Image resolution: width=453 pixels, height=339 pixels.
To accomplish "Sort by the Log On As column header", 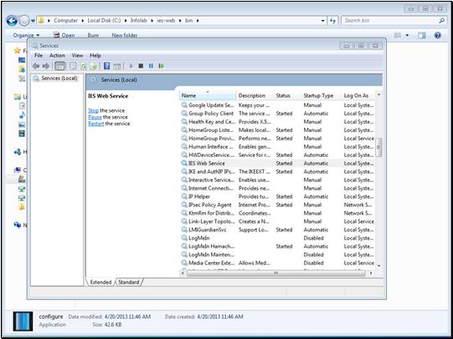I will point(358,95).
